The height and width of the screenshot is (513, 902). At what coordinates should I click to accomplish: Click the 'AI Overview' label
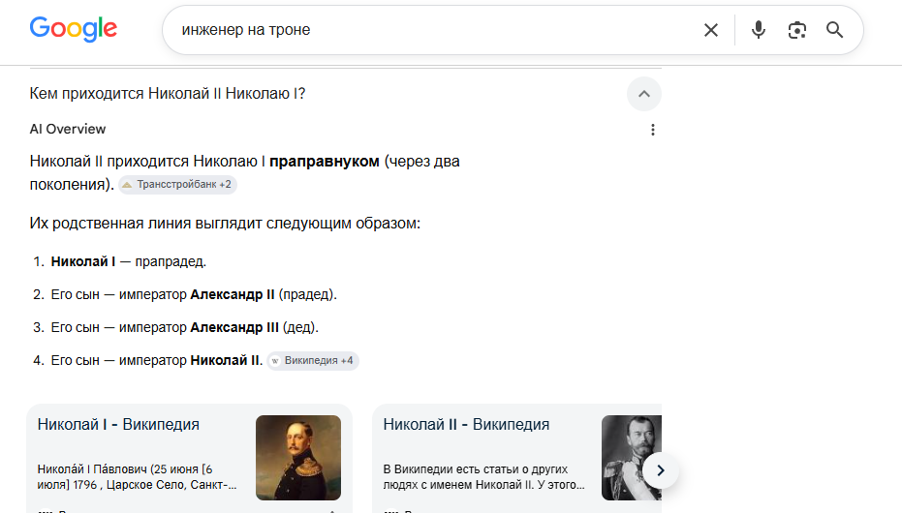click(x=68, y=130)
